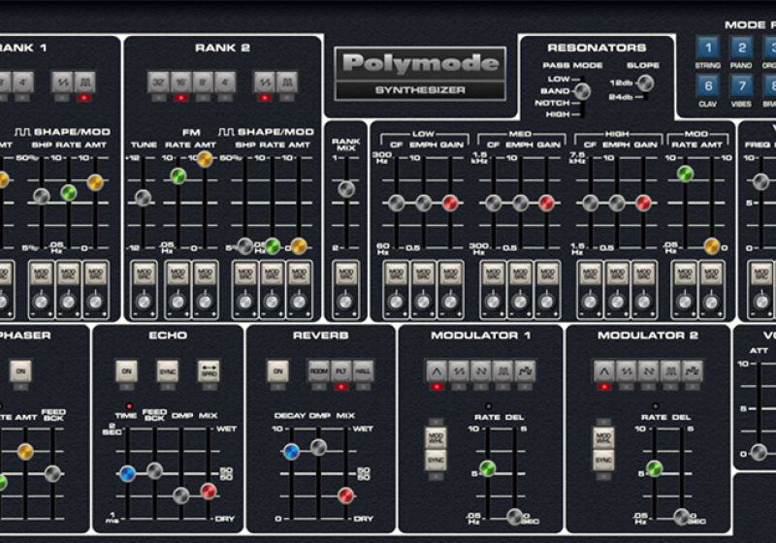The height and width of the screenshot is (543, 776).
Task: Open MOD SRC menu under Med Emph
Action: pyautogui.click(x=520, y=274)
